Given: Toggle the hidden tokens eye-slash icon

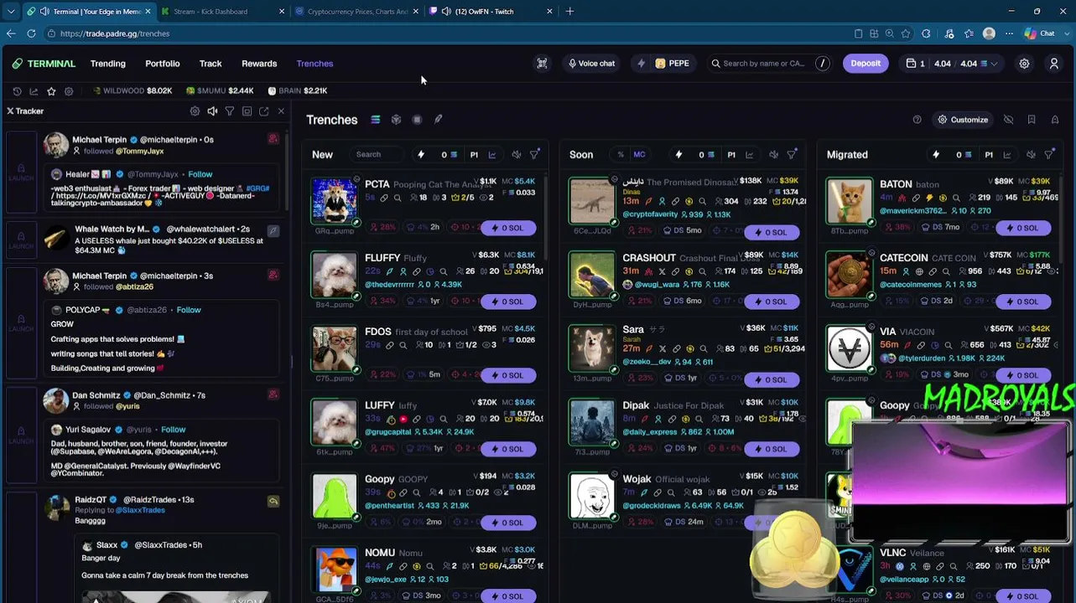Looking at the screenshot, I should [1009, 120].
